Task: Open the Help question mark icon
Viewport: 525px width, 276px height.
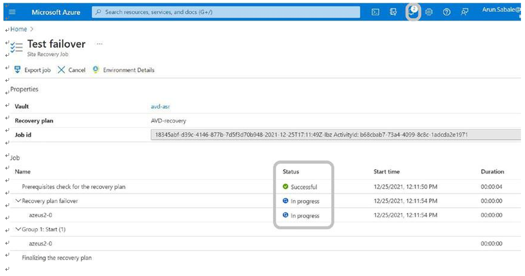Action: click(447, 12)
